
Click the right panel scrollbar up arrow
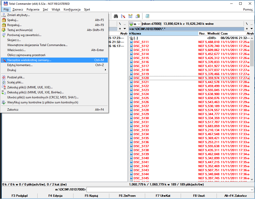[252, 38]
